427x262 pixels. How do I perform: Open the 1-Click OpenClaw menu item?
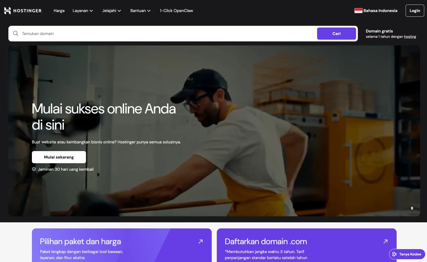[176, 11]
